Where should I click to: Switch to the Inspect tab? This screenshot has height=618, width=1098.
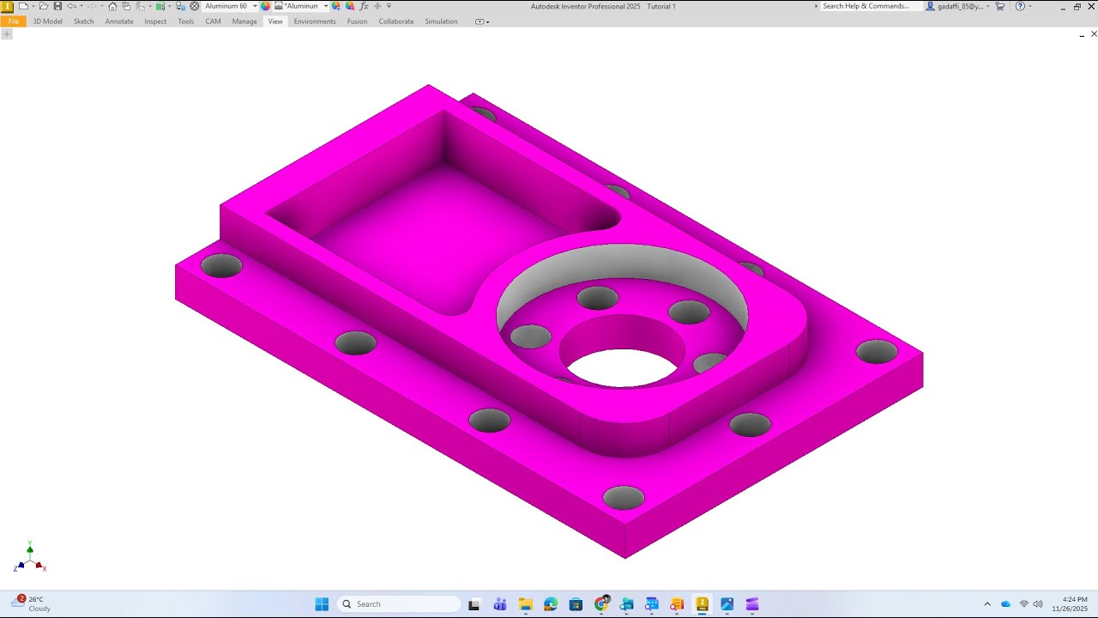pyautogui.click(x=155, y=21)
